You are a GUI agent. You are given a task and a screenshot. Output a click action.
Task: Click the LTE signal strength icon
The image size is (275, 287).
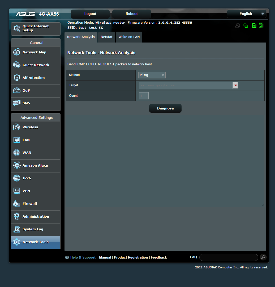tap(262, 25)
